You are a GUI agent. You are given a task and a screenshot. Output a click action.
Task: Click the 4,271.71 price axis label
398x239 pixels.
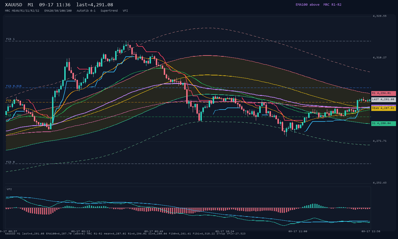point(380,141)
